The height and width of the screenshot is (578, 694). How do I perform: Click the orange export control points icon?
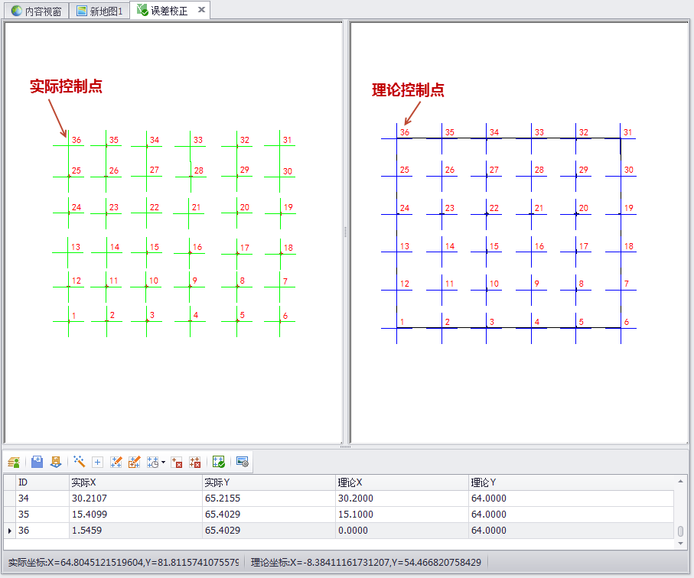[x=56, y=462]
